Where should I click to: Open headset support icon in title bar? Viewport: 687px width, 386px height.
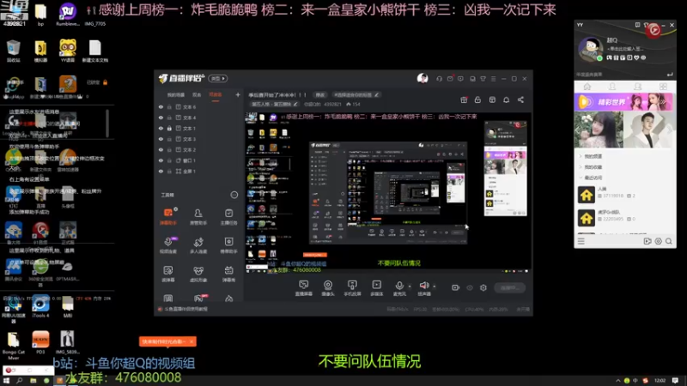pos(439,79)
